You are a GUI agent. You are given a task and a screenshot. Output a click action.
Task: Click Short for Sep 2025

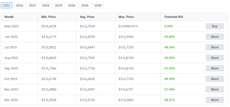215,68
